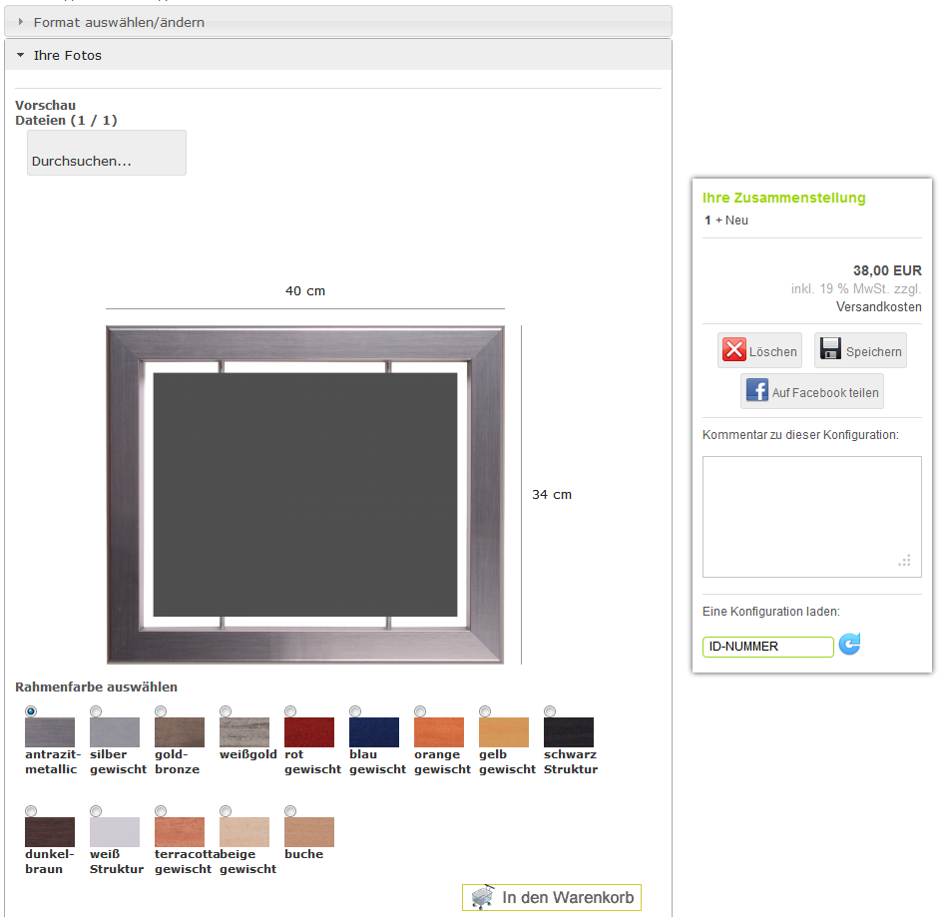Click the + Neu configuration link

point(731,220)
